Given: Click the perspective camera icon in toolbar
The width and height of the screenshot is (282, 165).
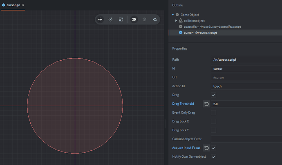Looking at the screenshot, I should 144,20.
